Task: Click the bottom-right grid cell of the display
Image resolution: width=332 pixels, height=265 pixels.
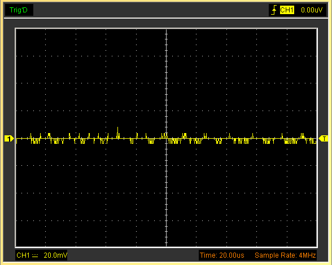Action: pos(302,233)
